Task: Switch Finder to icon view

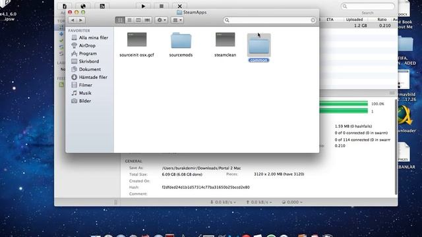Action: coord(120,20)
